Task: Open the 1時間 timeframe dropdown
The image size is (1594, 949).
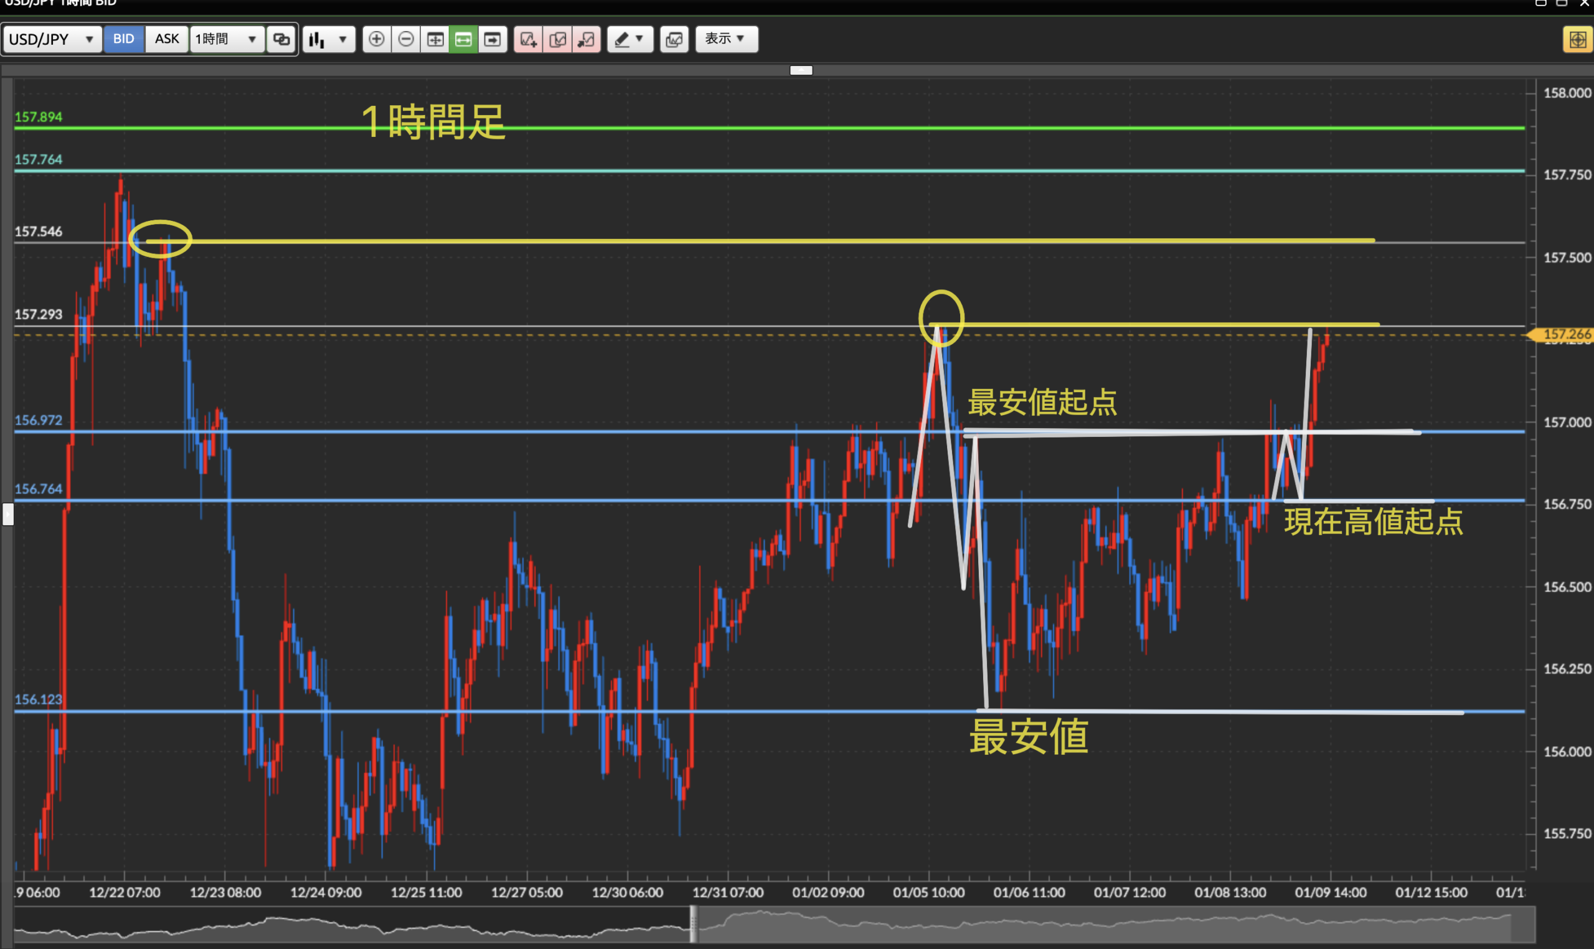Action: point(227,40)
